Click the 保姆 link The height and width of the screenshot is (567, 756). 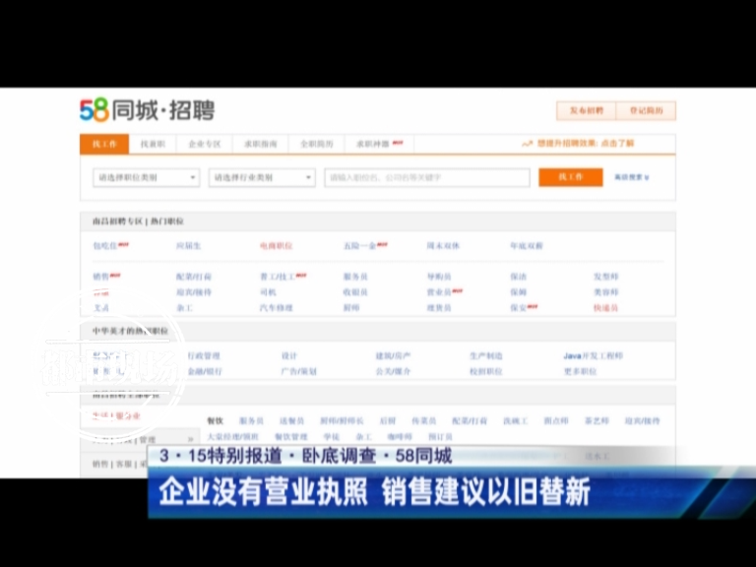click(x=519, y=292)
